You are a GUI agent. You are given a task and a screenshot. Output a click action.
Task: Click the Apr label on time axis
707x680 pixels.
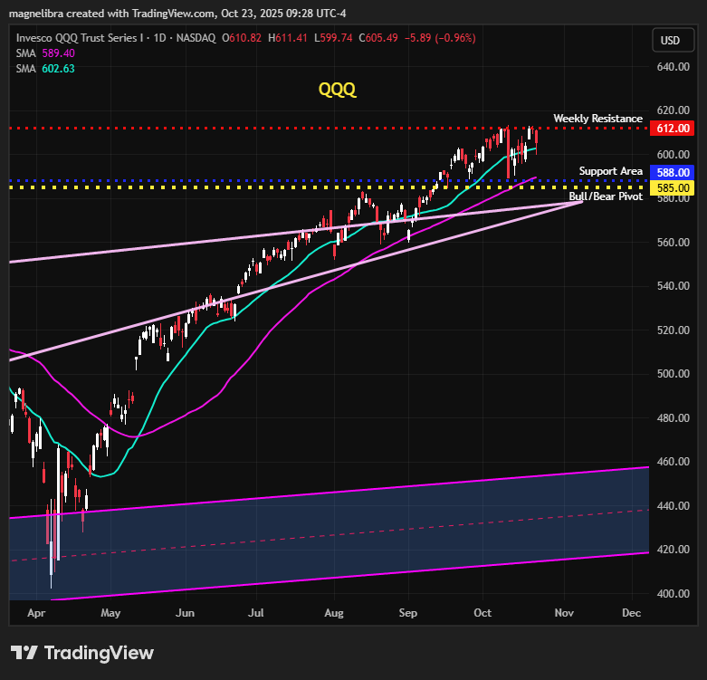[x=36, y=613]
